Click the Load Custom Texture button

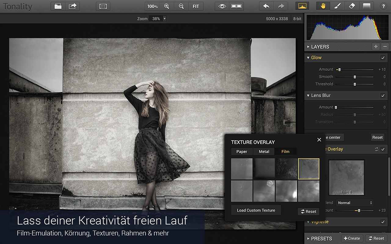[x=256, y=210]
